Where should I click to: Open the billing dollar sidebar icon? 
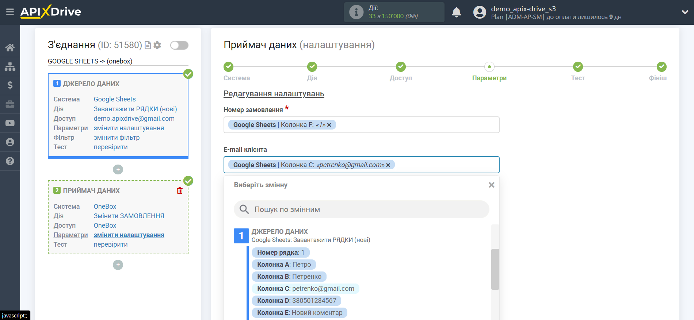click(x=10, y=85)
